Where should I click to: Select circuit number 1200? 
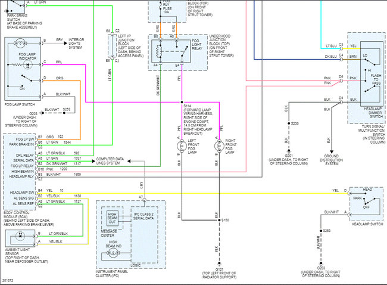point(64,169)
